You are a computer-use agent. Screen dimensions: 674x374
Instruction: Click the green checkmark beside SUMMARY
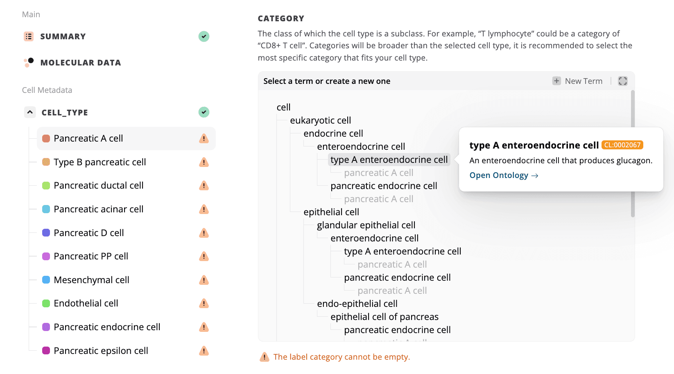tap(204, 36)
